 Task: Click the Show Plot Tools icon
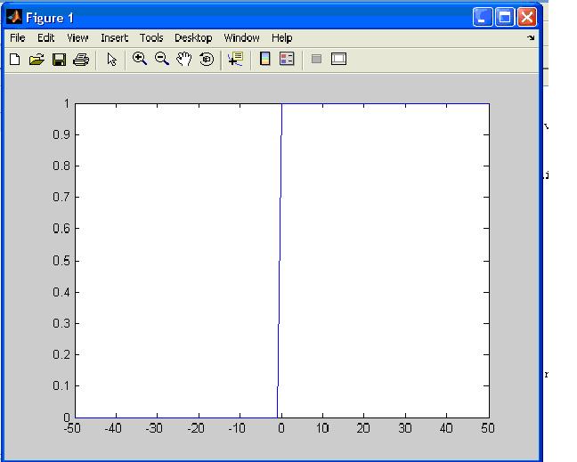(338, 59)
